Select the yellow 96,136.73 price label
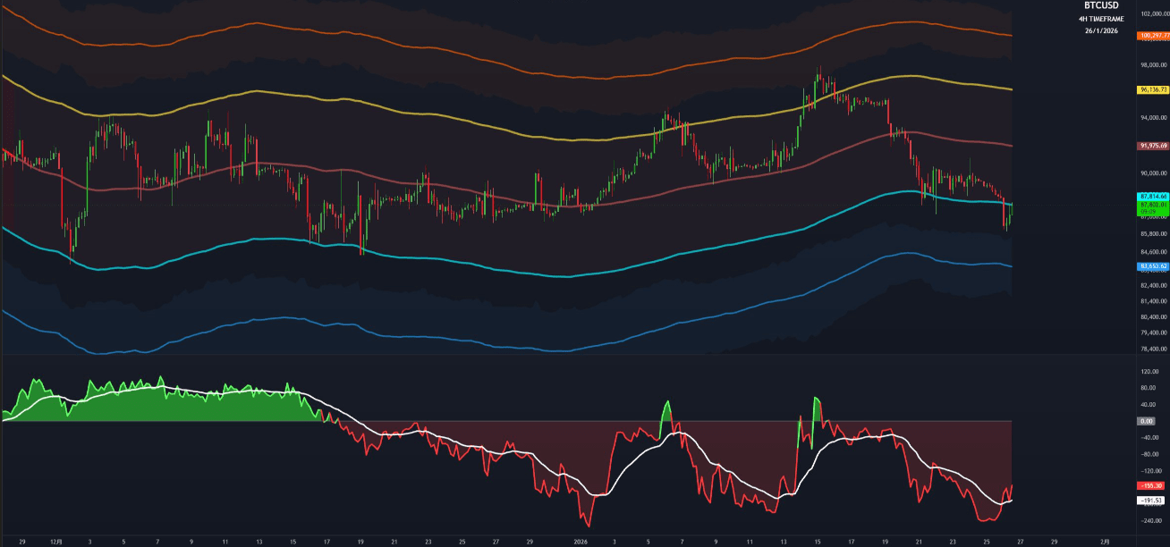 click(1150, 90)
